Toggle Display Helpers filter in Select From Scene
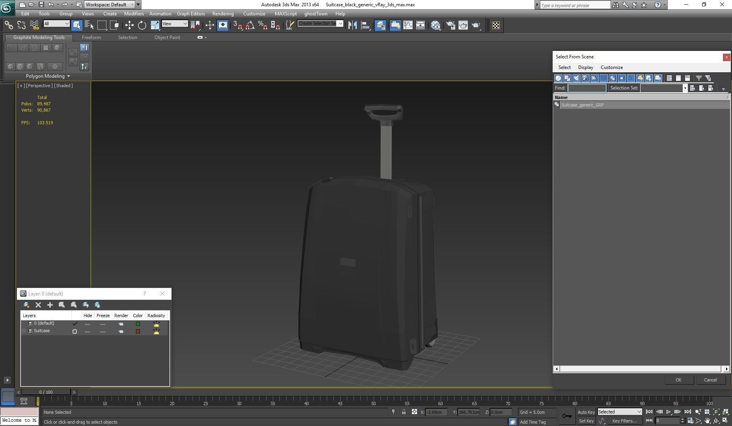 [594, 78]
